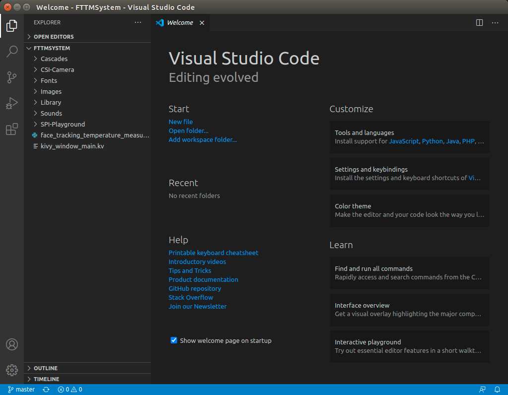The width and height of the screenshot is (508, 395).
Task: Click Join our Newsletter link
Action: (x=197, y=306)
